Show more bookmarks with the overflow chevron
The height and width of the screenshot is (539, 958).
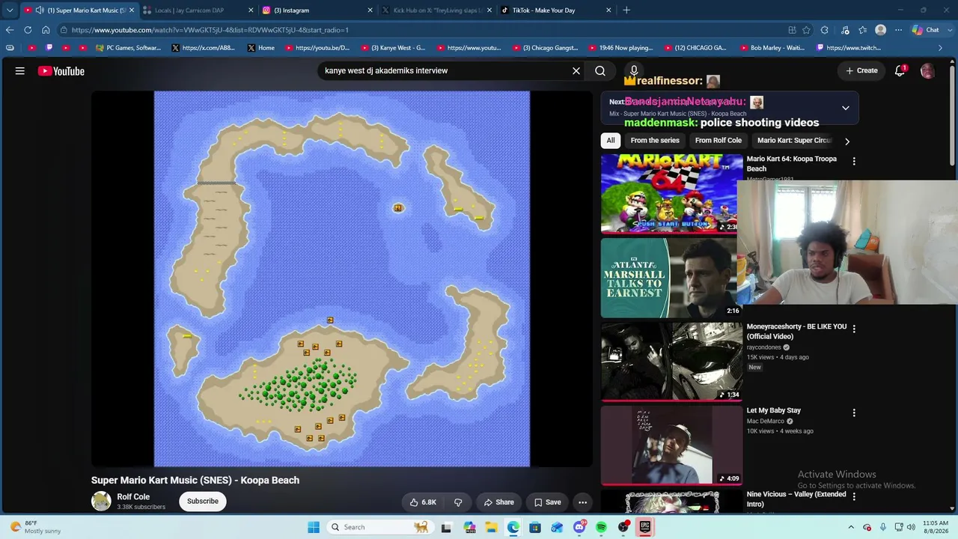click(941, 48)
